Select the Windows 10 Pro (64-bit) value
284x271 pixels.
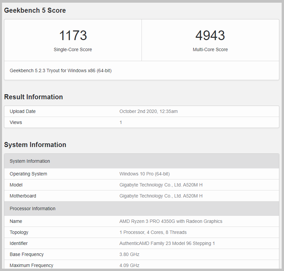pyautogui.click(x=145, y=174)
